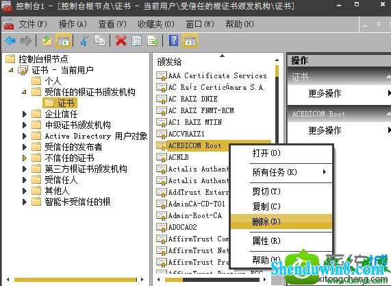Viewport: 391px width, 286px height.
Task: Expand the 不信任的证书 tree node
Action: (25, 158)
